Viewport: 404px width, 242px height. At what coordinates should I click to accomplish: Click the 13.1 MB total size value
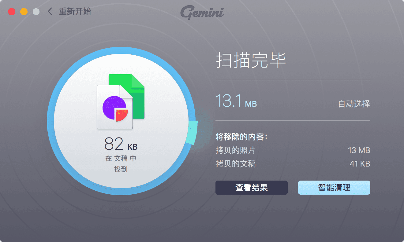236,101
